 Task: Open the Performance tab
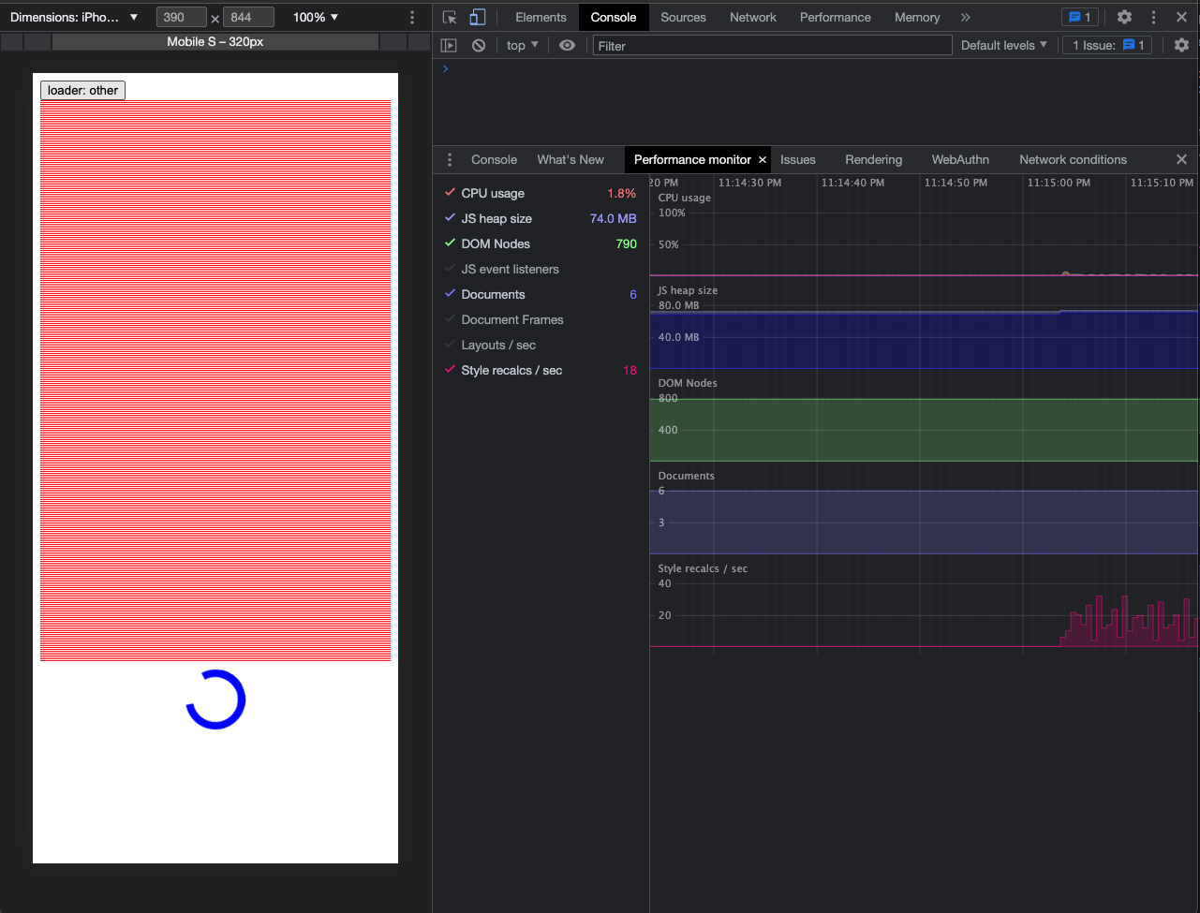click(x=836, y=17)
